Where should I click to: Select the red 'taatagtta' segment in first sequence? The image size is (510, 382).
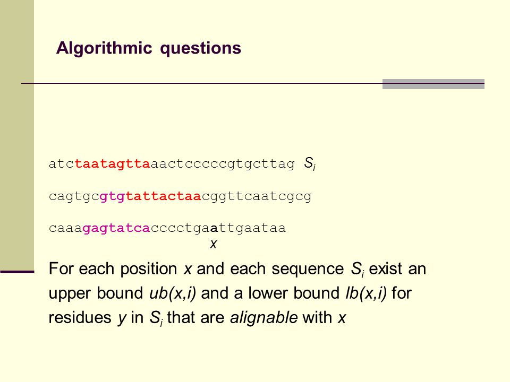click(x=112, y=164)
